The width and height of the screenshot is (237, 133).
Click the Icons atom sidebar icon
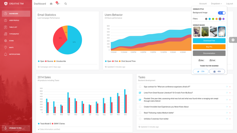pos(6,41)
